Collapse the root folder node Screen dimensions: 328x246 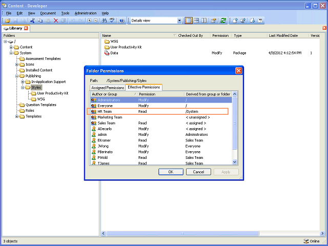click(5, 42)
